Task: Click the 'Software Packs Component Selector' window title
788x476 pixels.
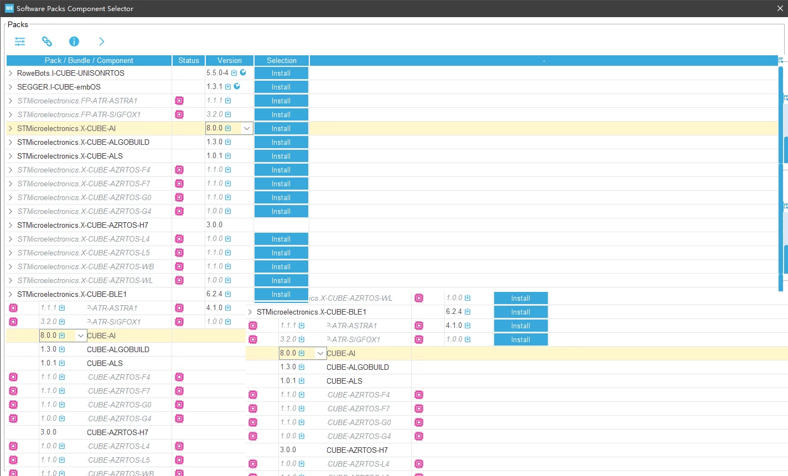Action: [75, 8]
